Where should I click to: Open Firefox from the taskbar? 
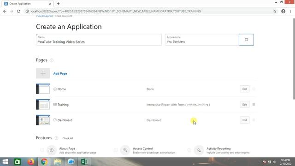pos(31,162)
